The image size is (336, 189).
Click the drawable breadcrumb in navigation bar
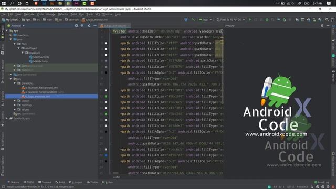[72, 20]
